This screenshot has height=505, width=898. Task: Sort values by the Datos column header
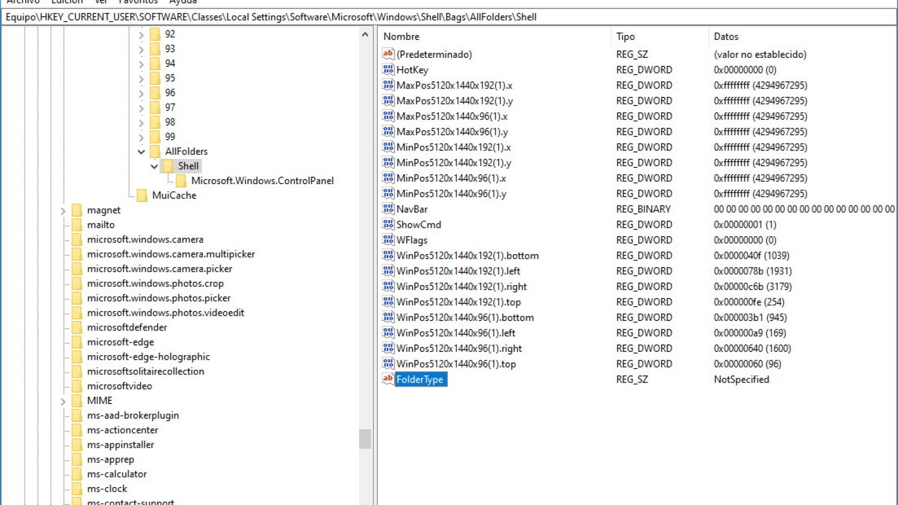[x=803, y=36]
